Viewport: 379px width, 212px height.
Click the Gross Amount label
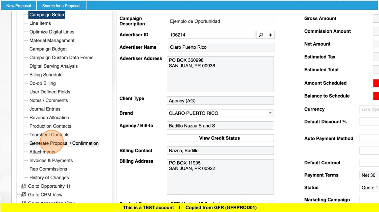pos(320,18)
